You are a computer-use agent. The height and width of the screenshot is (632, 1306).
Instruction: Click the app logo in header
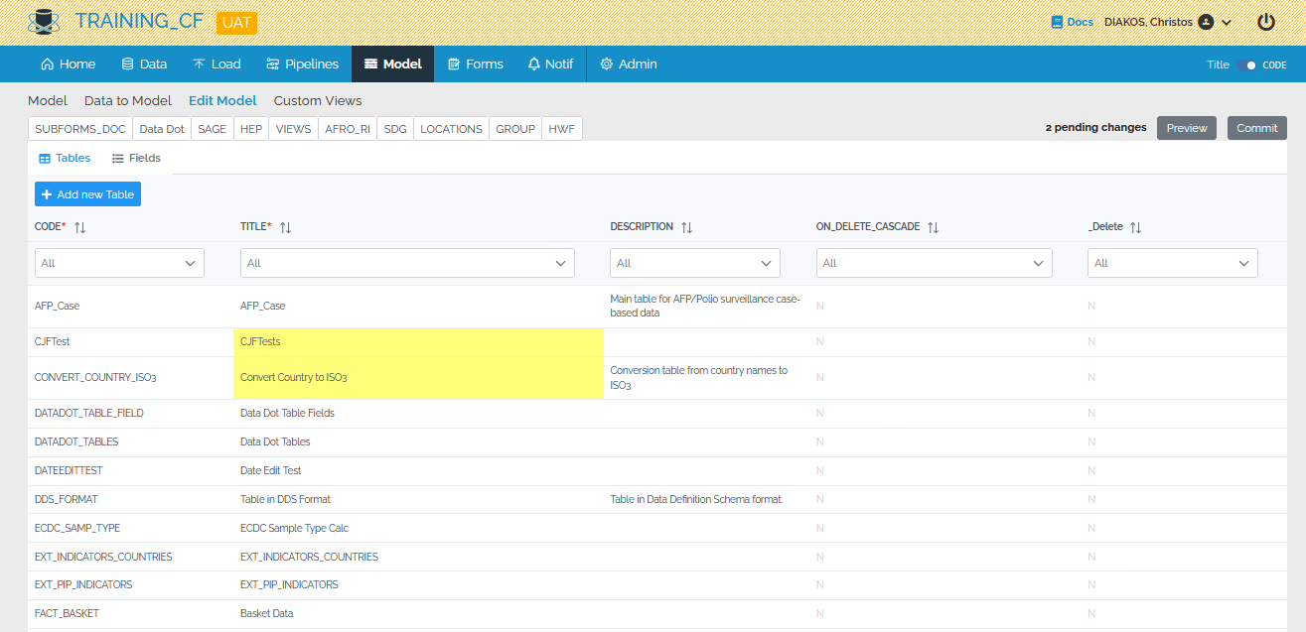45,22
